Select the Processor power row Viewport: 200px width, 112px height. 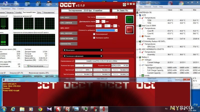pyautogui.click(x=168, y=39)
